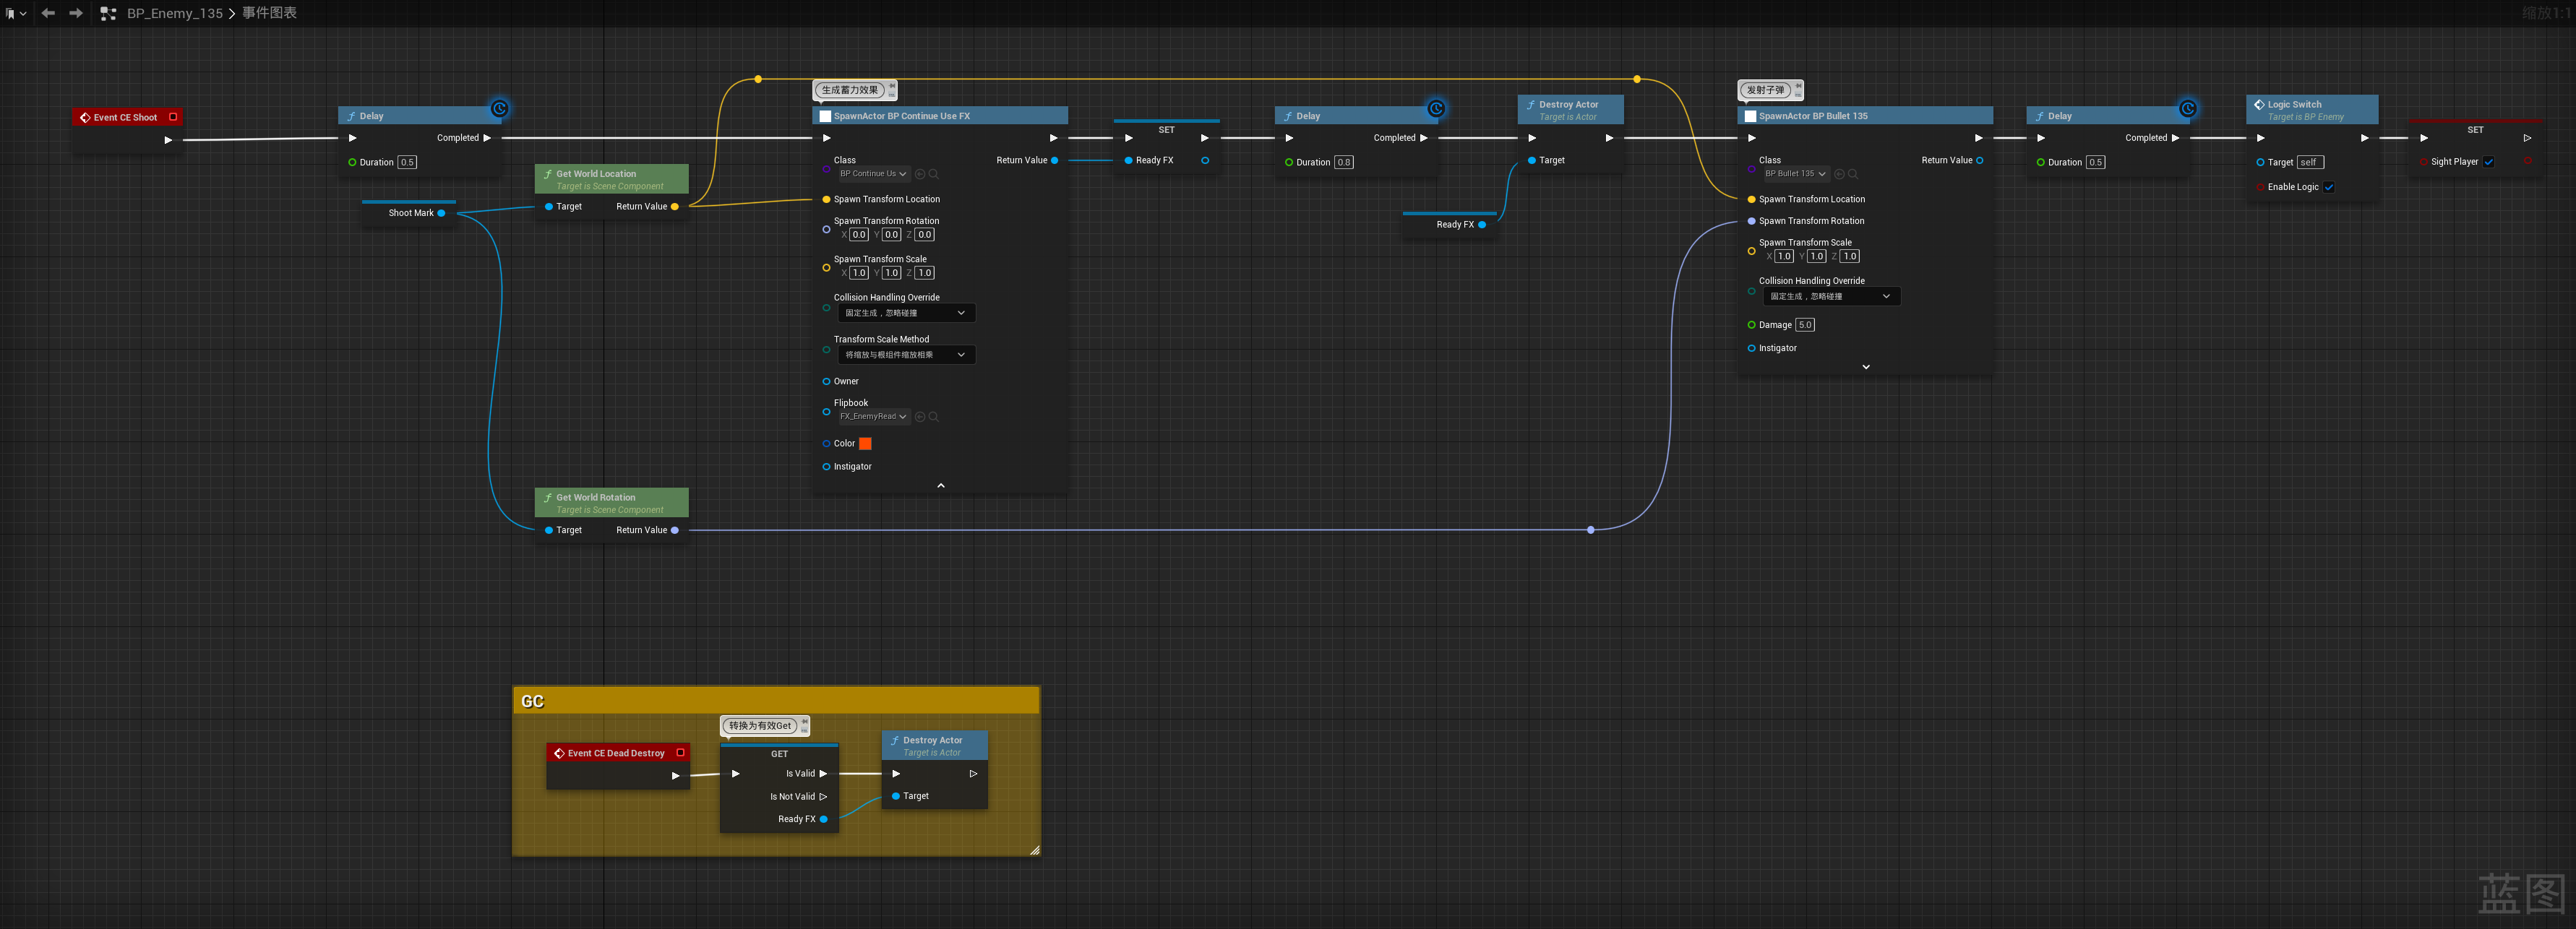Click the Event CE Shoot delegate pin square
Image resolution: width=2576 pixels, height=929 pixels.
click(x=173, y=117)
